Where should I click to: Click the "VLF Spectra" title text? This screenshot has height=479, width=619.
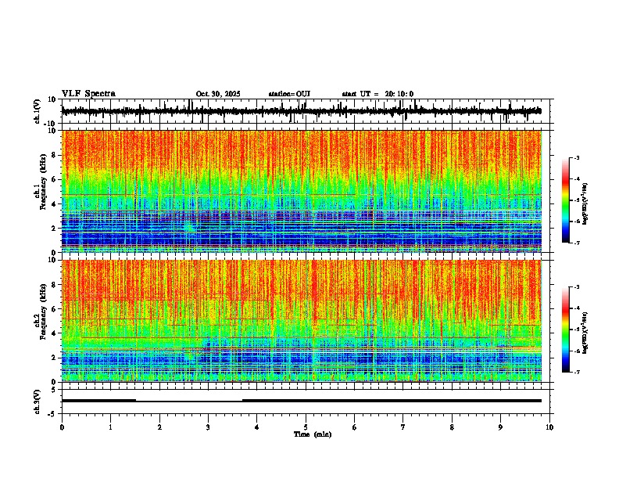(x=88, y=94)
